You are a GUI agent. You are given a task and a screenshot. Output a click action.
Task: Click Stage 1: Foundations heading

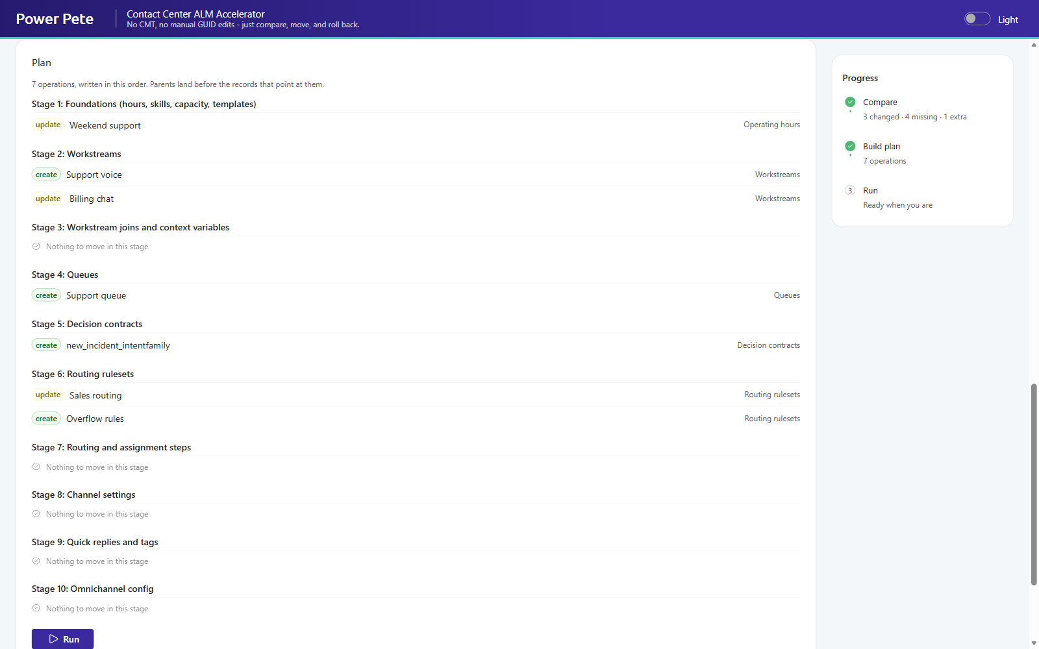click(x=144, y=104)
